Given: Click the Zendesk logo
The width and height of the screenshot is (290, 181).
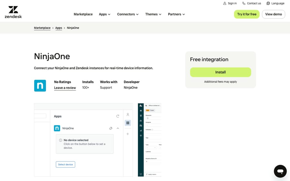Looking at the screenshot, I should coord(13,12).
